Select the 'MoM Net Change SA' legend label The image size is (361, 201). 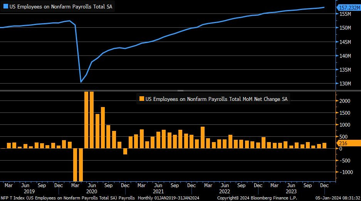point(217,99)
